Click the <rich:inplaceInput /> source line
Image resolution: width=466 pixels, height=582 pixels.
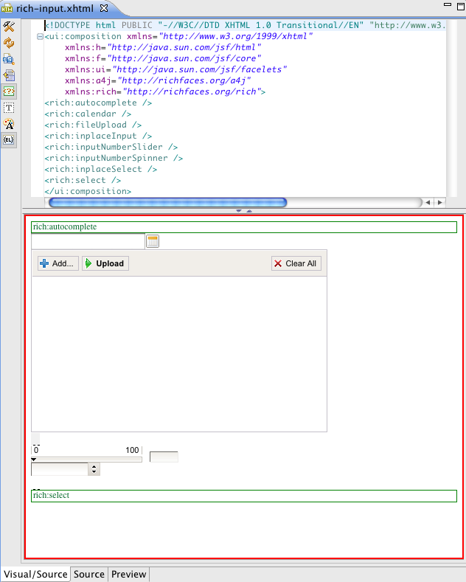98,136
